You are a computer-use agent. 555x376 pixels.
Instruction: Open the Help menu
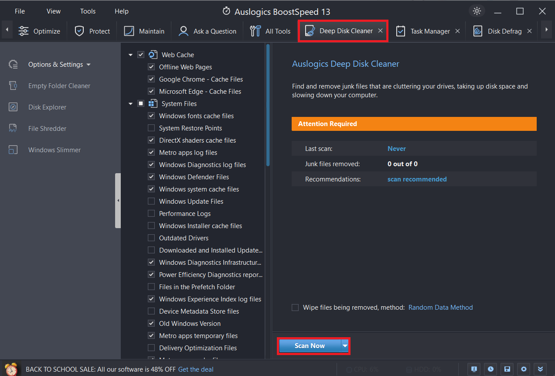click(x=122, y=11)
